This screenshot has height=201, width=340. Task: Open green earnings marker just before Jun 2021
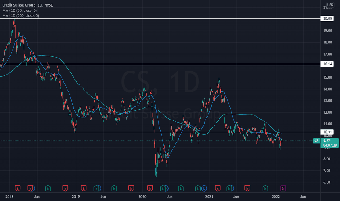coord(229,188)
